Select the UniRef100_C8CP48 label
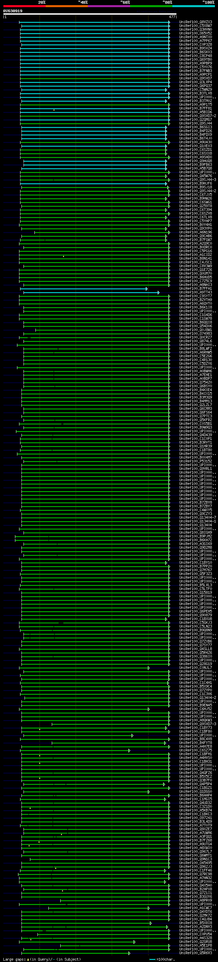The height and width of the screenshot is (962, 218). pyautogui.click(x=195, y=56)
